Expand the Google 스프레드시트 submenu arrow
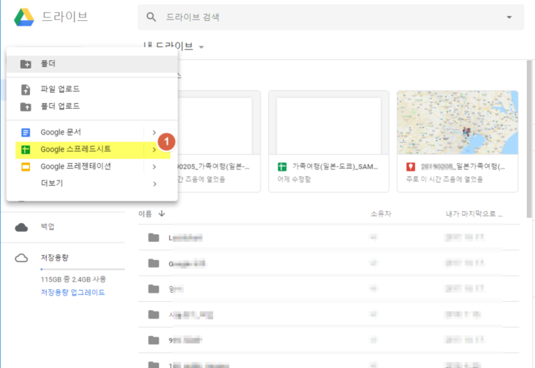 154,150
